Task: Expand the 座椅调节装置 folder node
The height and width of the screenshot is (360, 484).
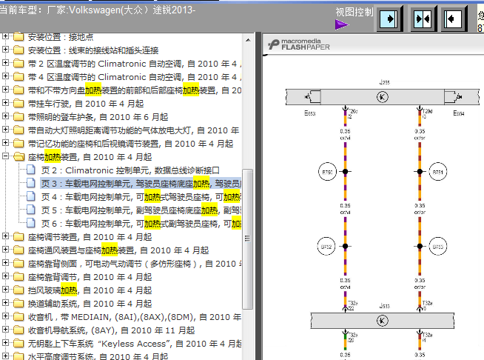Action: [5, 236]
